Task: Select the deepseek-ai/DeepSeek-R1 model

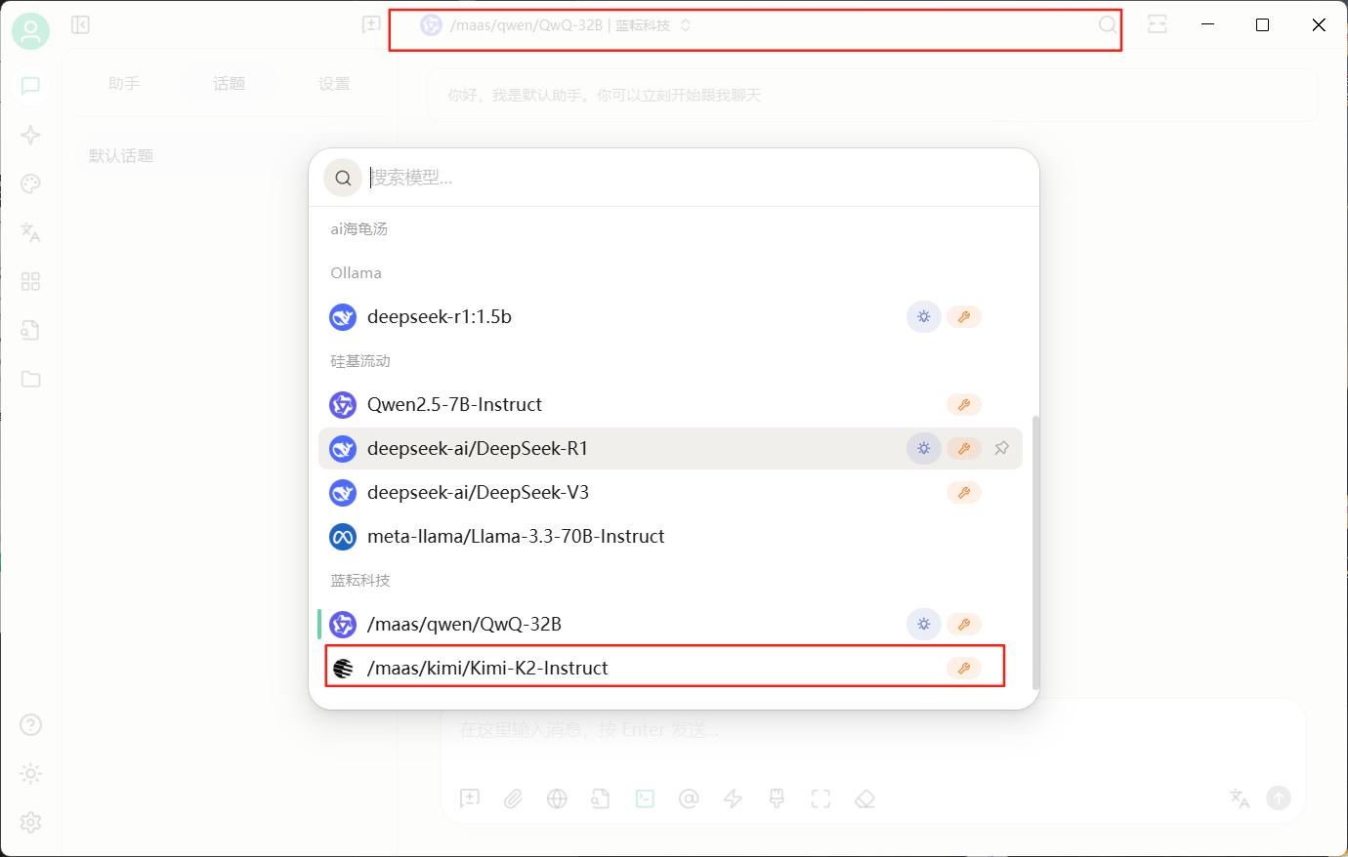Action: point(670,448)
